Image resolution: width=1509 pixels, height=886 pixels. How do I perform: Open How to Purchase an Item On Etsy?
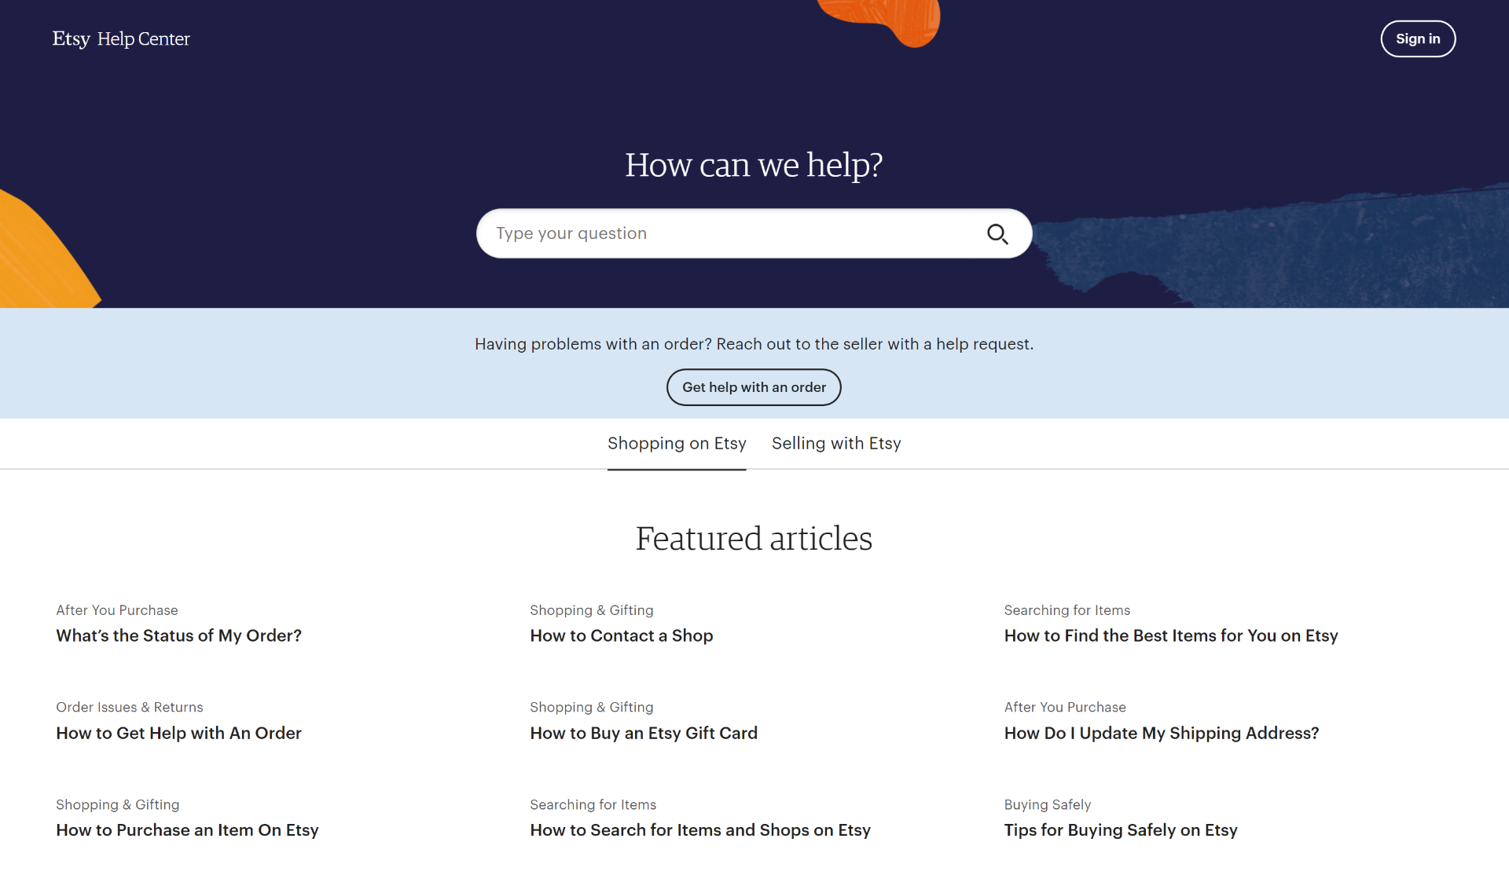187,830
